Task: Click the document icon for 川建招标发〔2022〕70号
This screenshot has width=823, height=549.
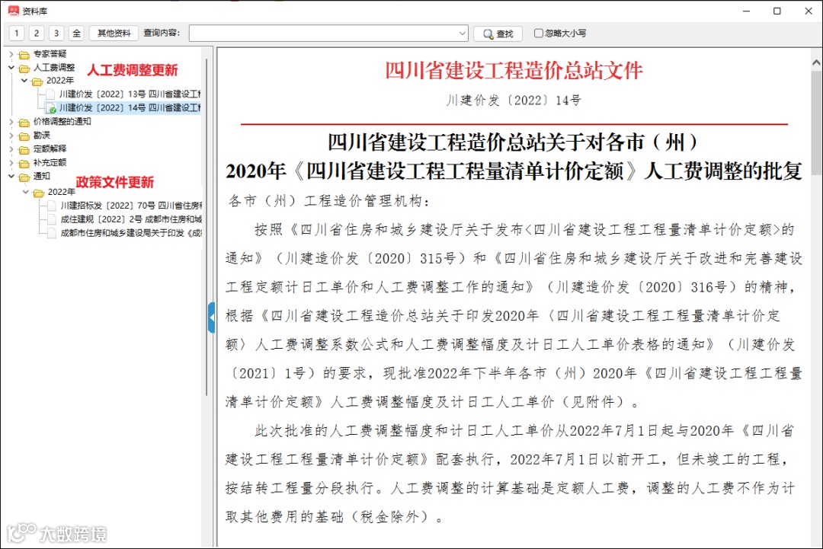Action: click(x=52, y=206)
